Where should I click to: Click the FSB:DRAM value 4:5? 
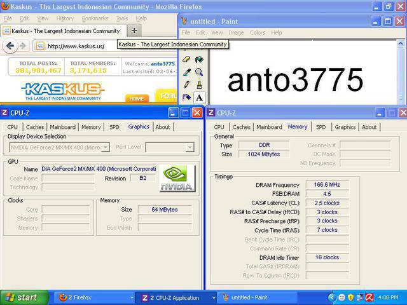pyautogui.click(x=327, y=194)
